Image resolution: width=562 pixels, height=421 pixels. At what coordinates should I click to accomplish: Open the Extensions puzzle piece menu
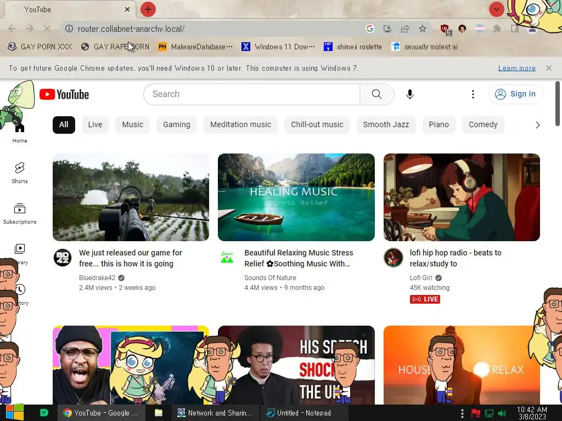[497, 29]
